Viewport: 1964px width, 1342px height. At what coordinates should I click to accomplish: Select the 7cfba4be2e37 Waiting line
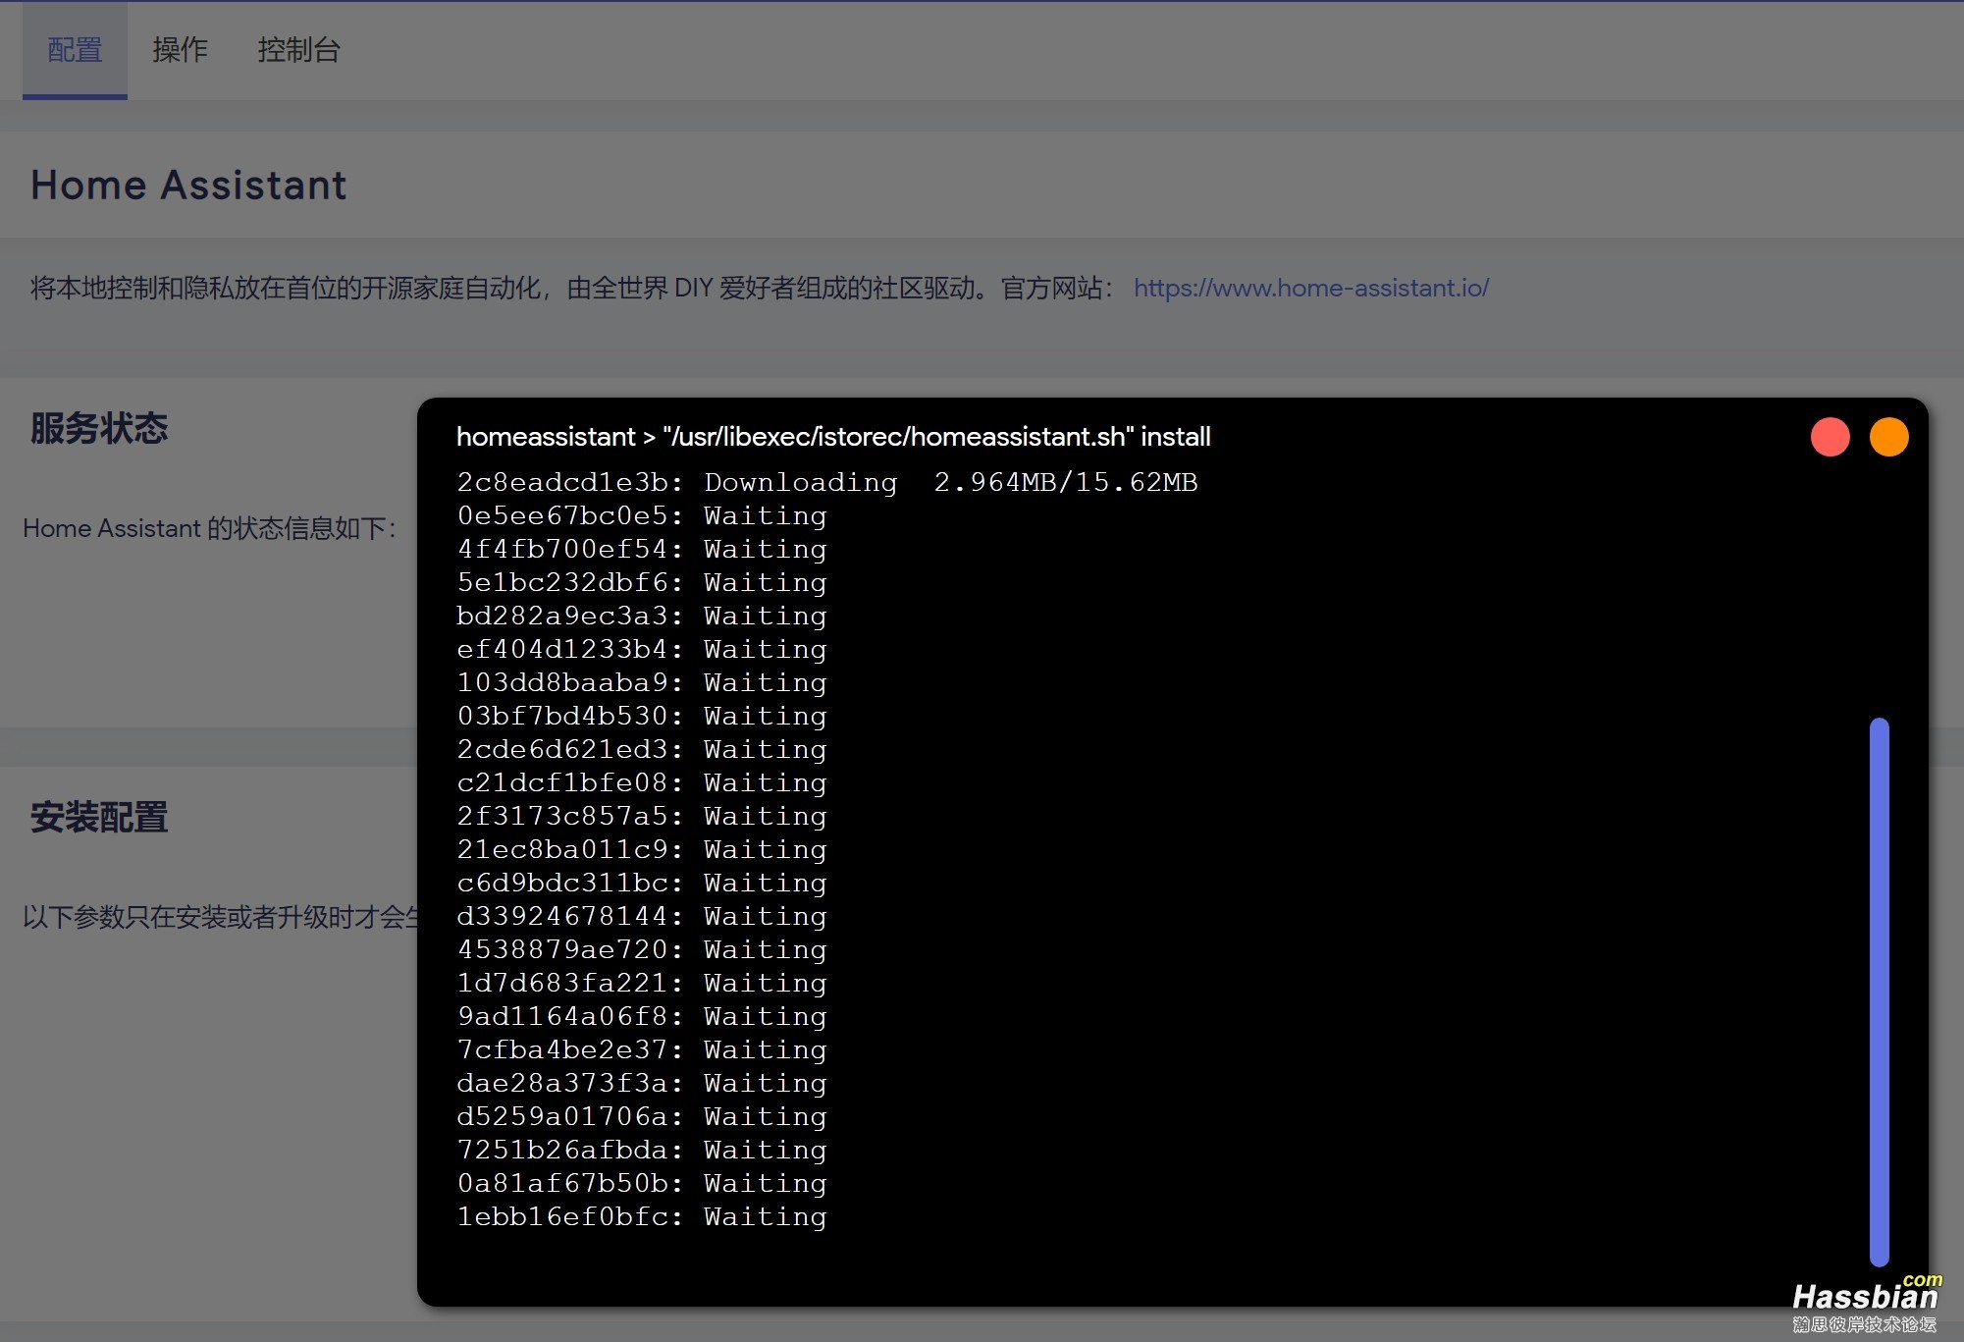642,1049
